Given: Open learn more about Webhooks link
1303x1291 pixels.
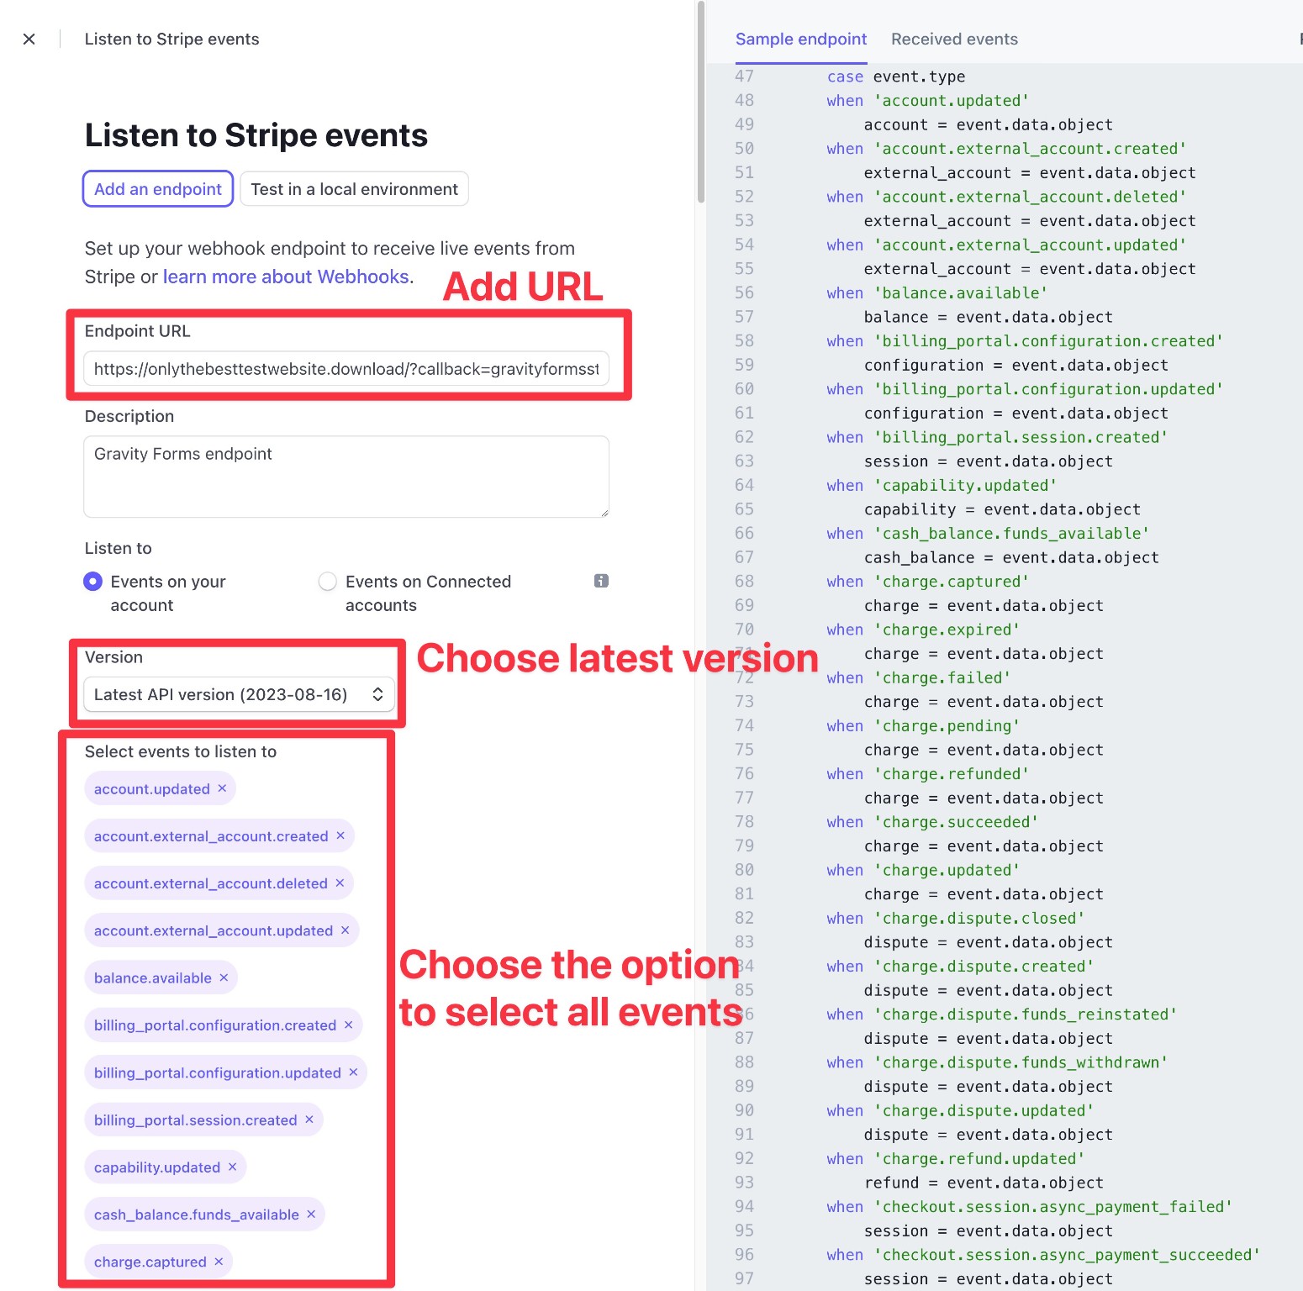Looking at the screenshot, I should coord(286,277).
